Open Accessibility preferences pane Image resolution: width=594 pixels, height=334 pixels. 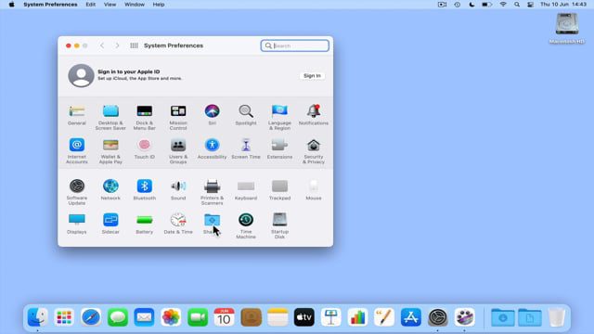(x=213, y=148)
